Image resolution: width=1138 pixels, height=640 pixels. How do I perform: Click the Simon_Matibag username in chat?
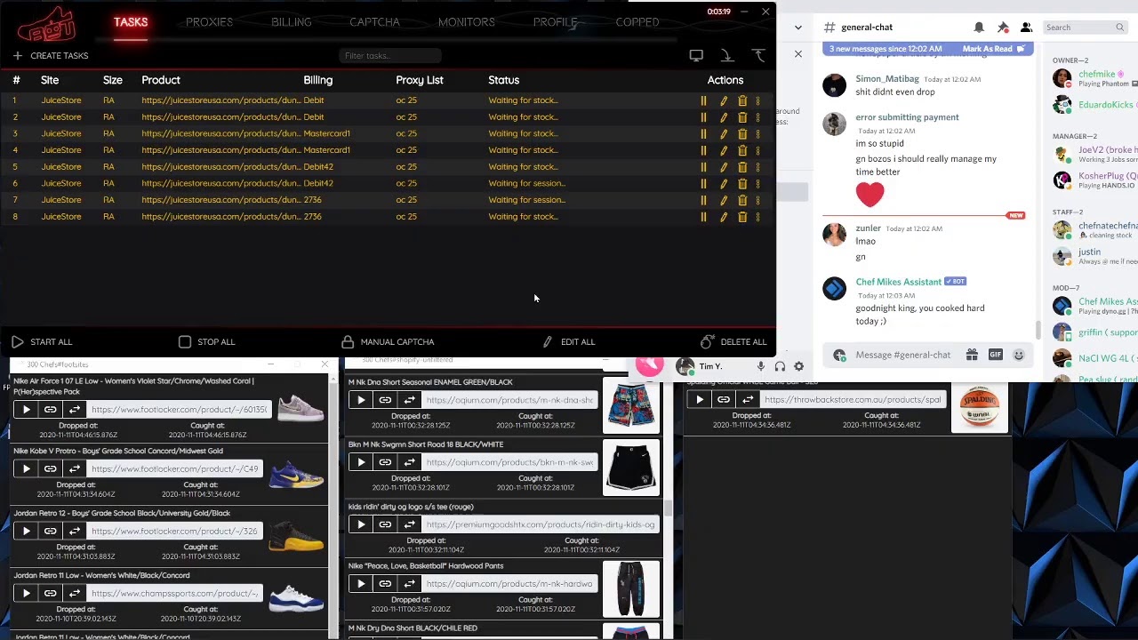[x=887, y=79]
